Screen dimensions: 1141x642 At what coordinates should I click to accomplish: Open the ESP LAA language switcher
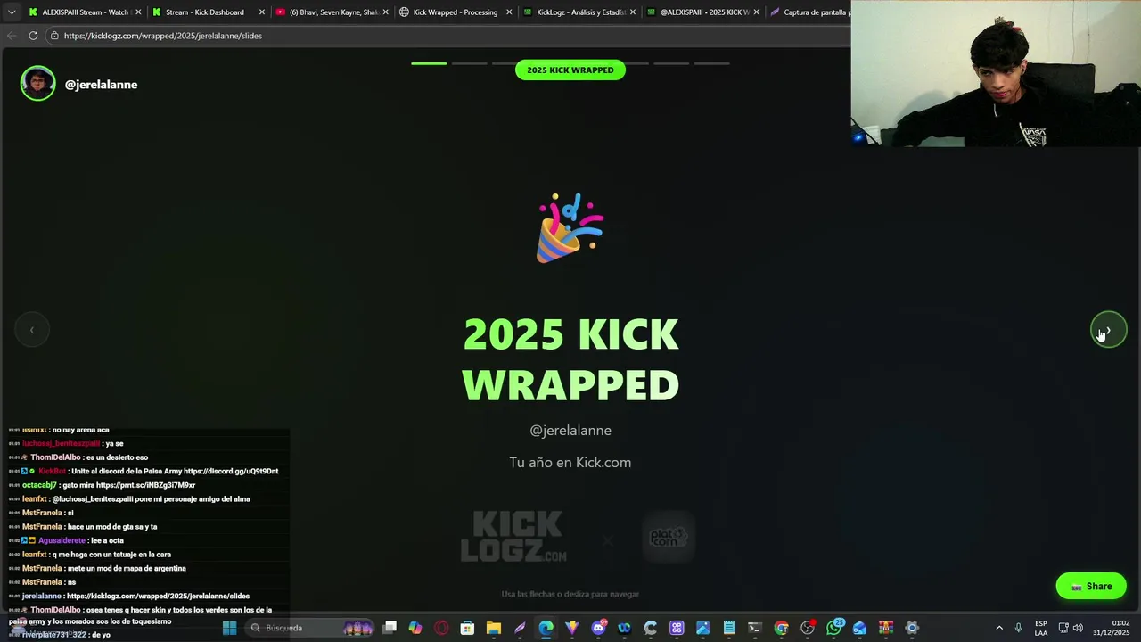click(1041, 628)
